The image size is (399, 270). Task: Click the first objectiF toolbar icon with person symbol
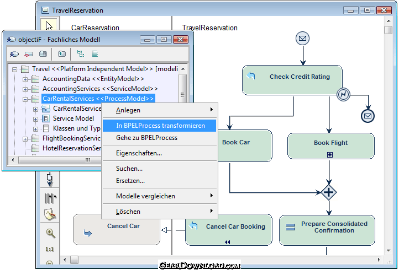(x=14, y=54)
